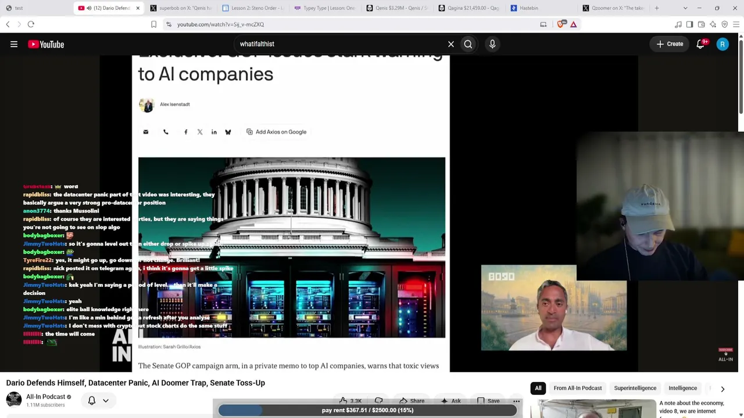This screenshot has height=418, width=744.
Task: Click the Share button under video
Action: tap(412, 401)
